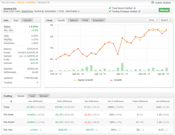Go to Home breadcrumb link
This screenshot has width=175, height=135.
(21, 3)
